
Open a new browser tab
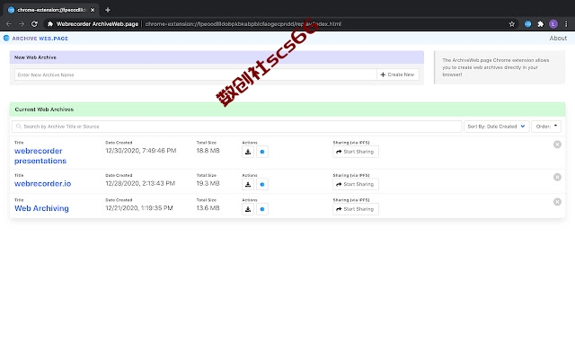(x=108, y=10)
